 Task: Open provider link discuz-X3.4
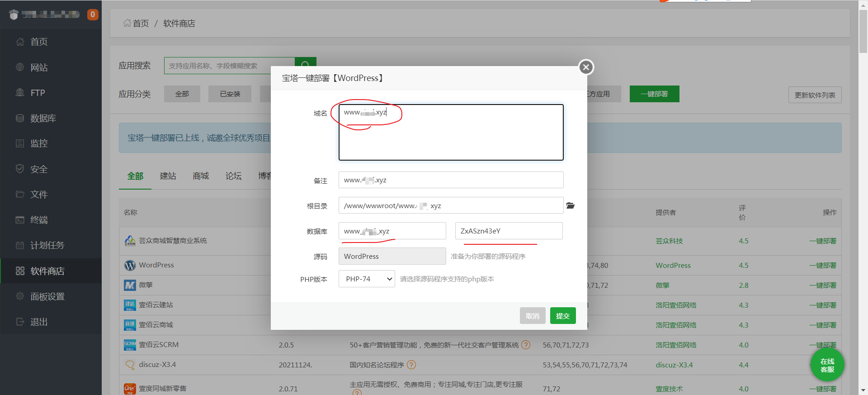point(674,365)
